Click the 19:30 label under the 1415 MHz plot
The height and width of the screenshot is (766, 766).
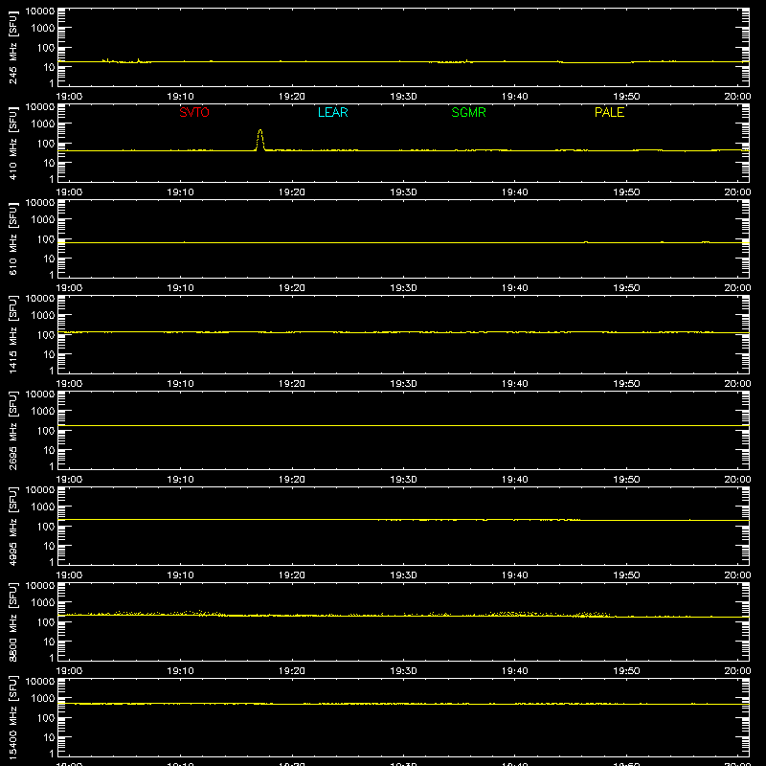(x=403, y=384)
